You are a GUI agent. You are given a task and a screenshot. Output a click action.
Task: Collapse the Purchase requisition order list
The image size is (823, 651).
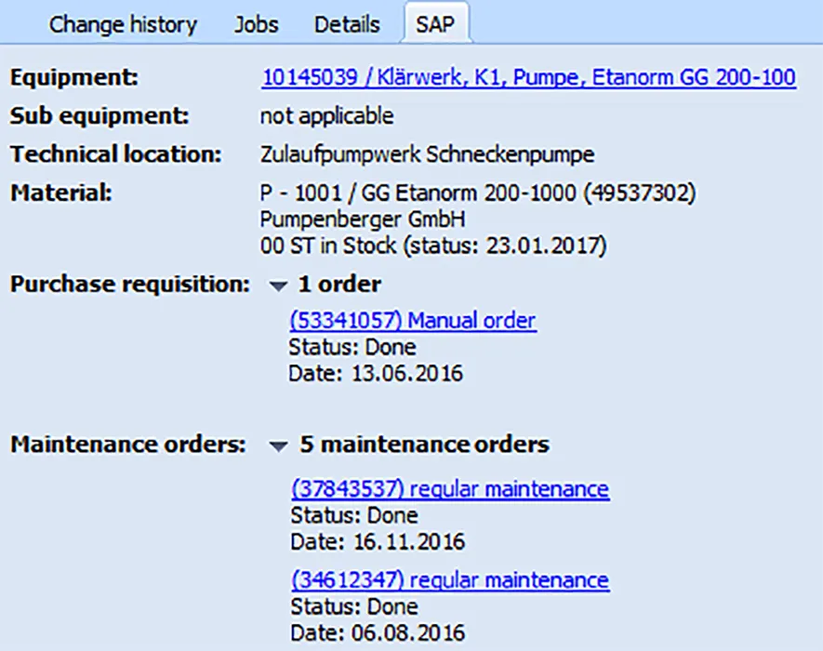[x=276, y=286]
